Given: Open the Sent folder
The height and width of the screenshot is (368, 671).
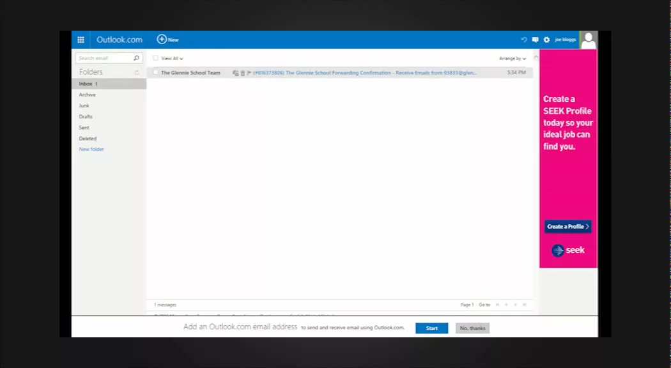Looking at the screenshot, I should [84, 128].
